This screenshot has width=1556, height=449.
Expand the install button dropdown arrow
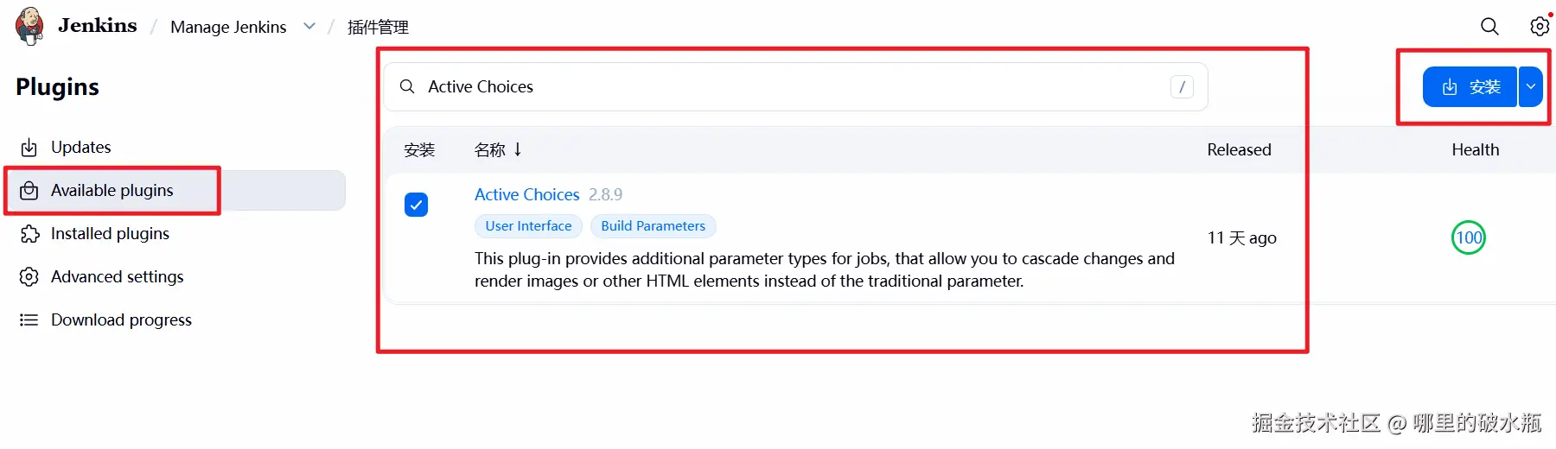pyautogui.click(x=1531, y=86)
